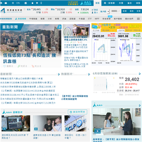This screenshot has width=142, height=142.
Task: Switch to simplified Chinese (简)
Action: coord(13,3)
